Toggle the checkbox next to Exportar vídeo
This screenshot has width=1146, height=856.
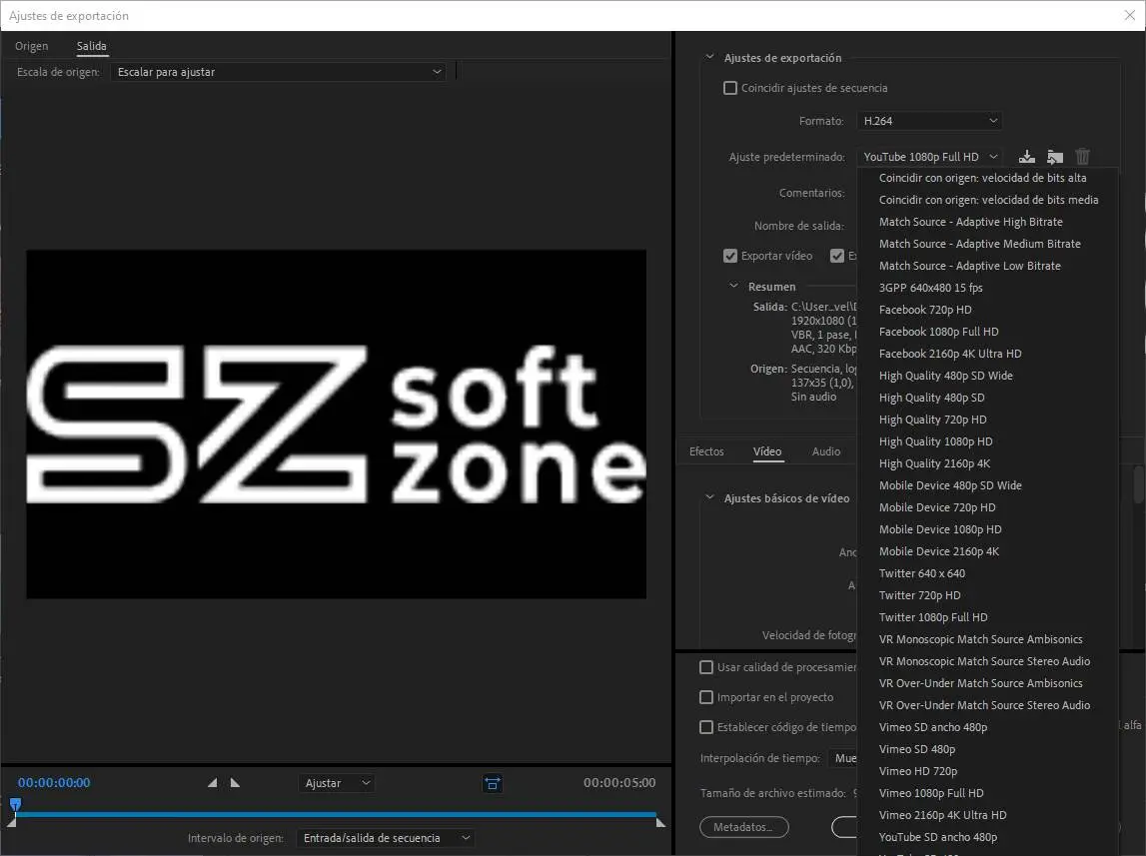click(837, 256)
